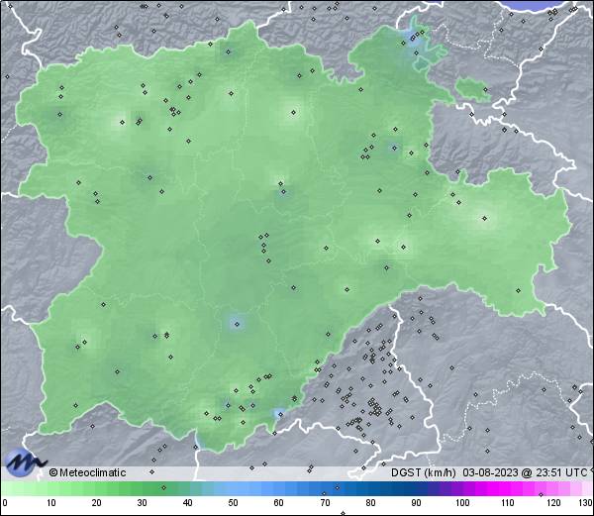Click the 50 value on the scale
594x516 pixels.
(x=233, y=503)
